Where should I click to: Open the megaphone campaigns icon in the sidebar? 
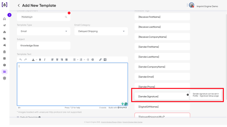pos(5,25)
